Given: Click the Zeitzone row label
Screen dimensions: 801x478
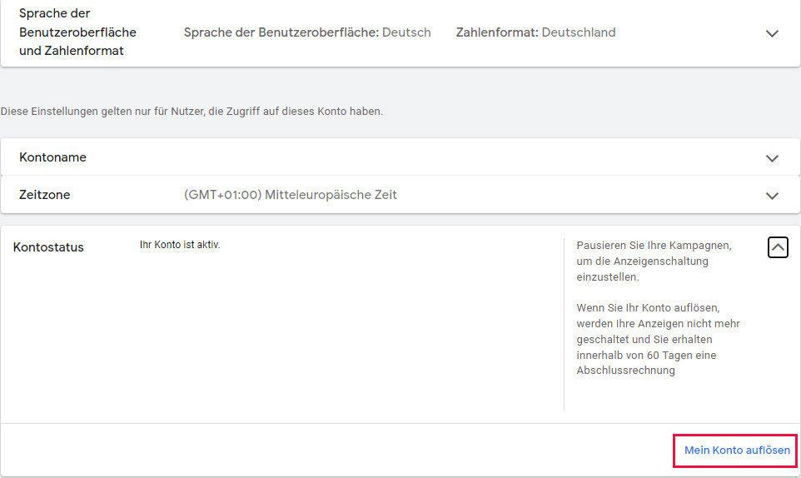Looking at the screenshot, I should coord(44,195).
